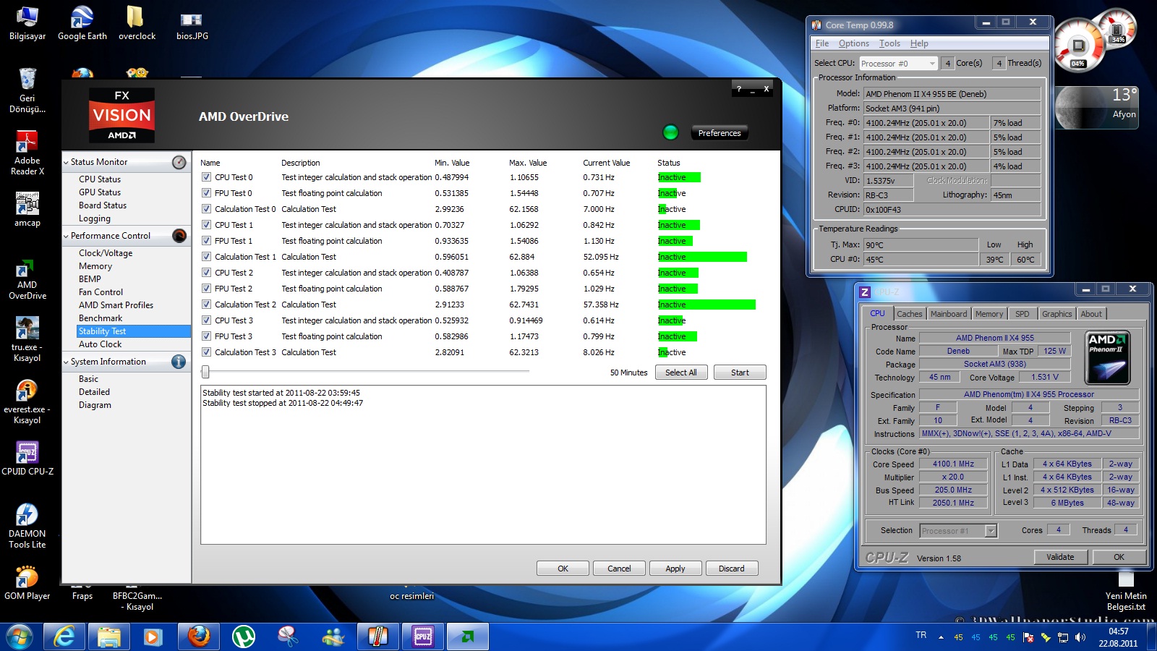Viewport: 1157px width, 651px height.
Task: Uncheck the FPU Test 1 checkbox
Action: 206,241
